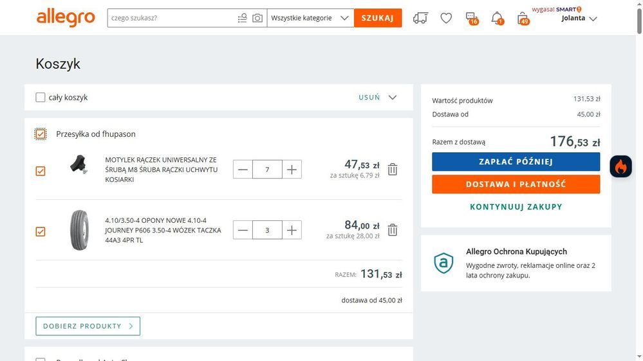
Task: Open messages icon with 16 badge
Action: tap(471, 18)
